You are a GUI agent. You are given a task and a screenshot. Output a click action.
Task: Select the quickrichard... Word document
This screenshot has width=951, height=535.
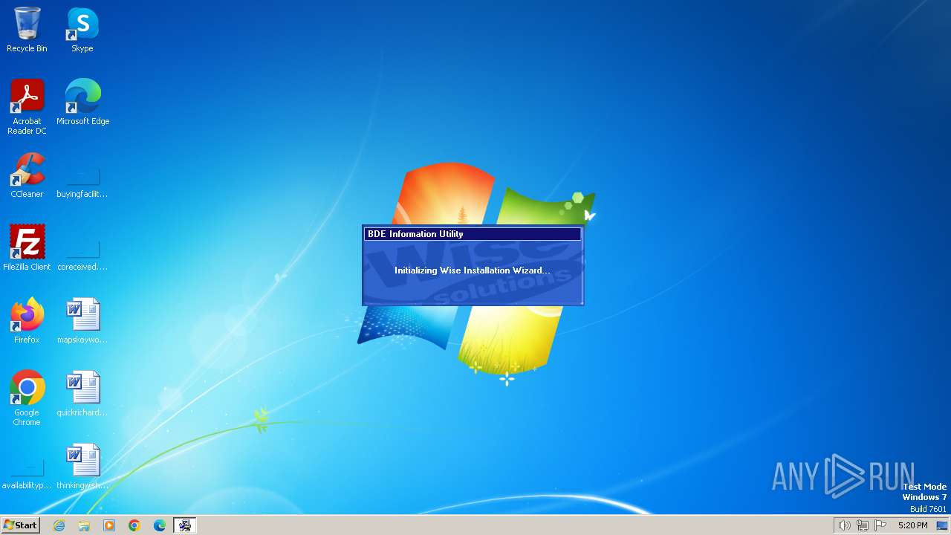point(82,394)
